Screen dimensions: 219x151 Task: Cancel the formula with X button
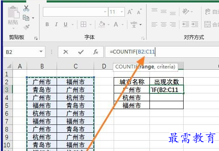tap(66, 52)
